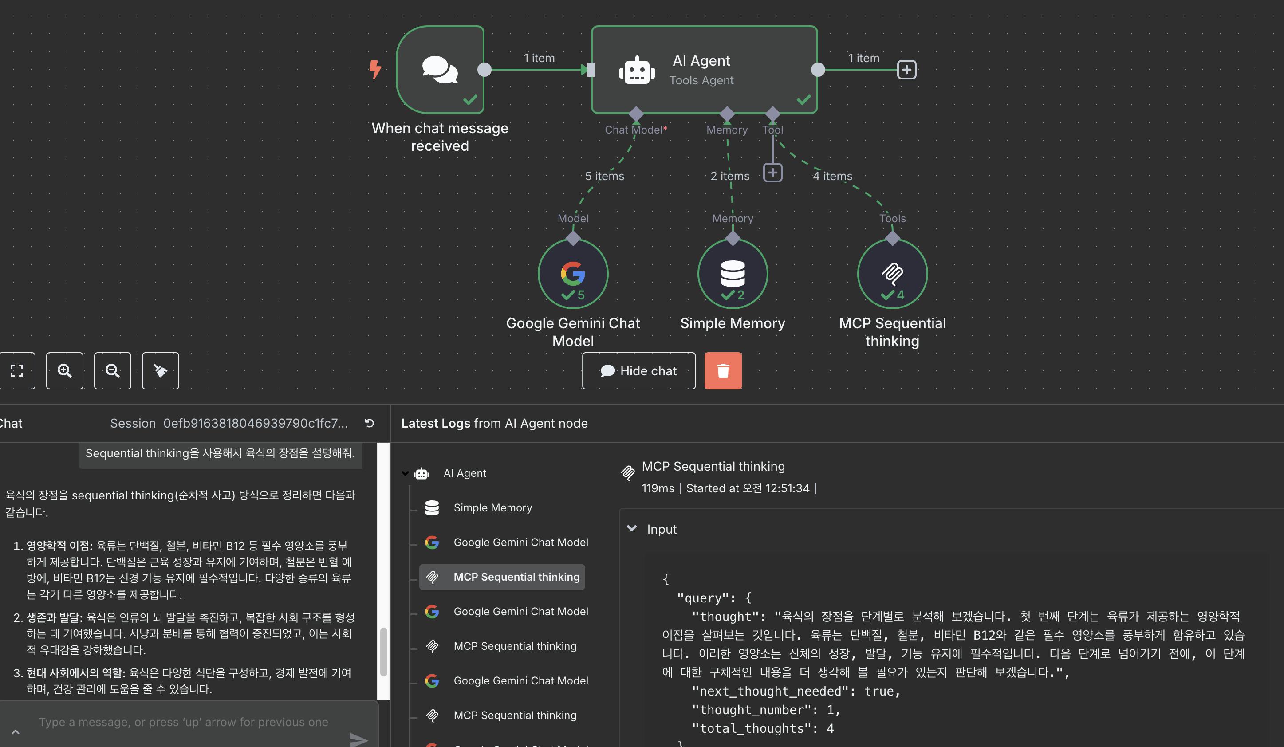This screenshot has height=747, width=1284.
Task: Click the chat message input field
Action: [183, 722]
